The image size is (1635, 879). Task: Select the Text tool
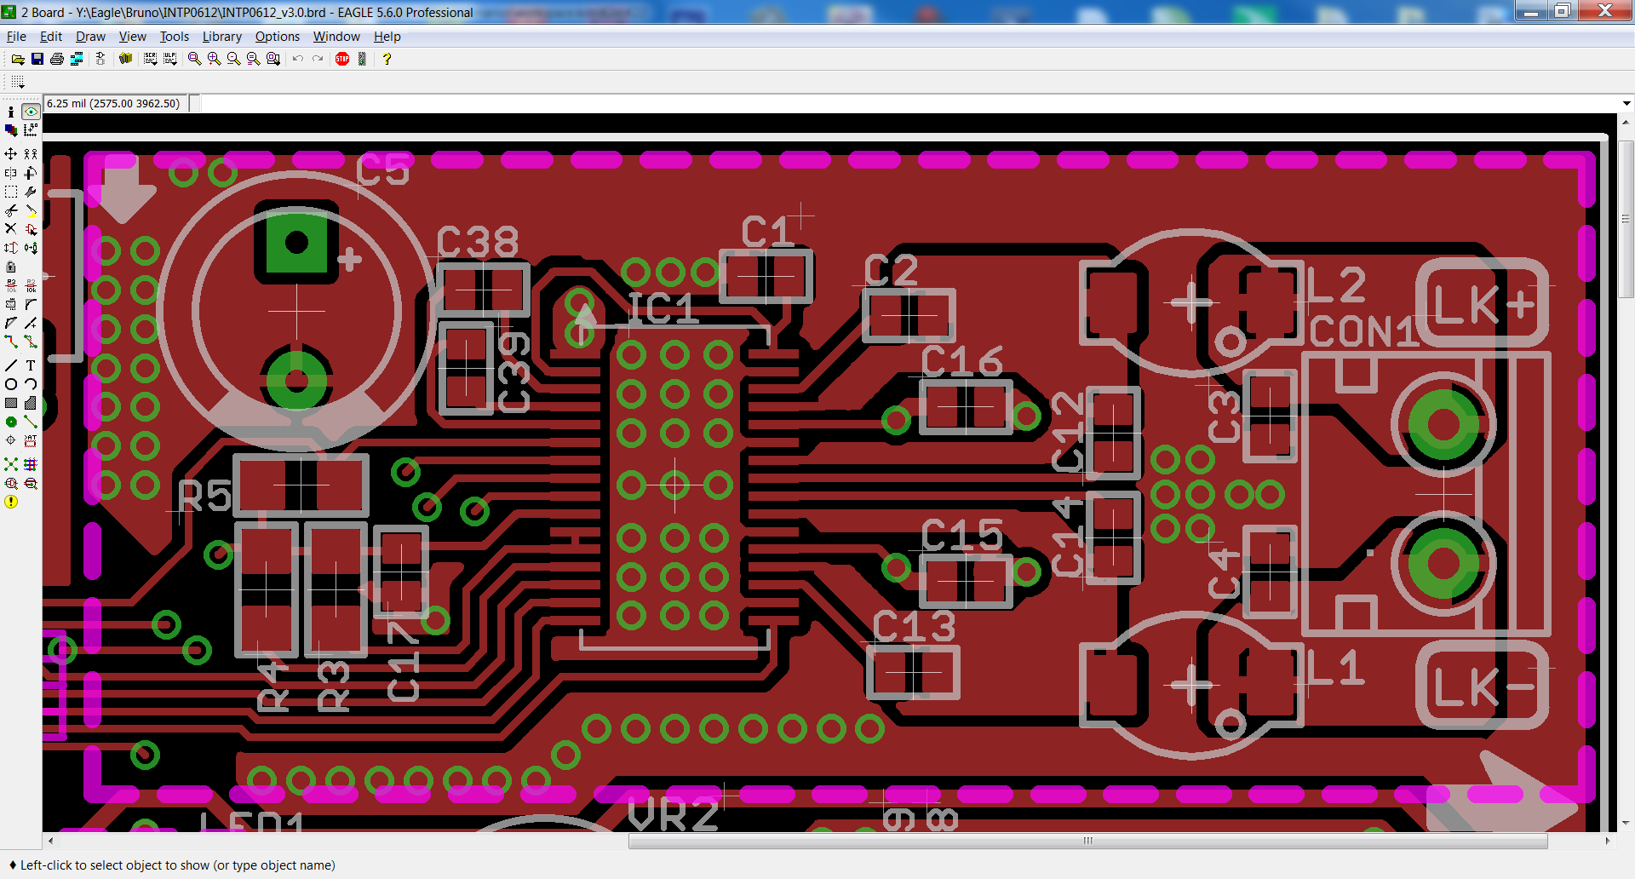click(x=31, y=365)
